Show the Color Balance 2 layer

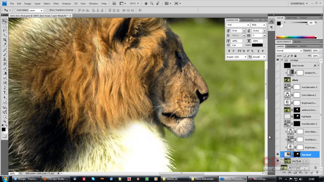pos(278,95)
